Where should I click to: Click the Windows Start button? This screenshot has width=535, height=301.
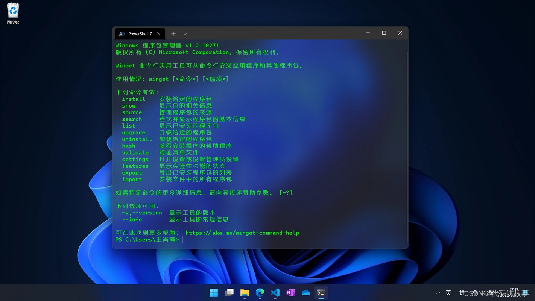click(x=213, y=292)
